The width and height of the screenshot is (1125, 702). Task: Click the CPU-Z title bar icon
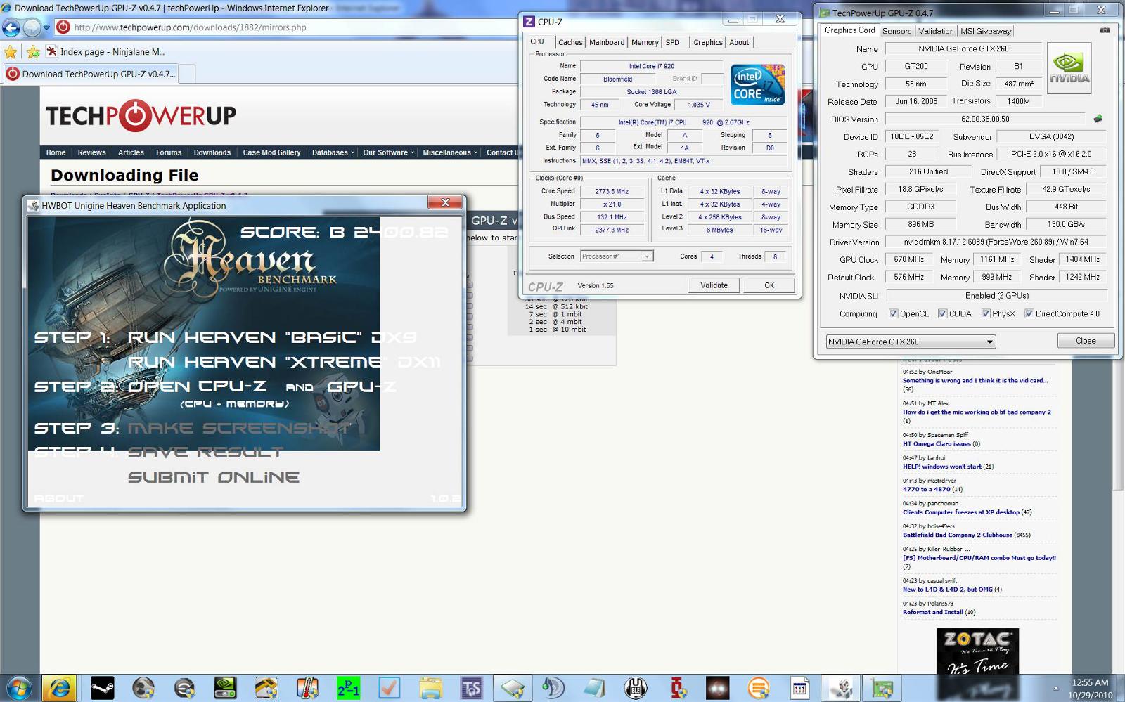pos(529,22)
